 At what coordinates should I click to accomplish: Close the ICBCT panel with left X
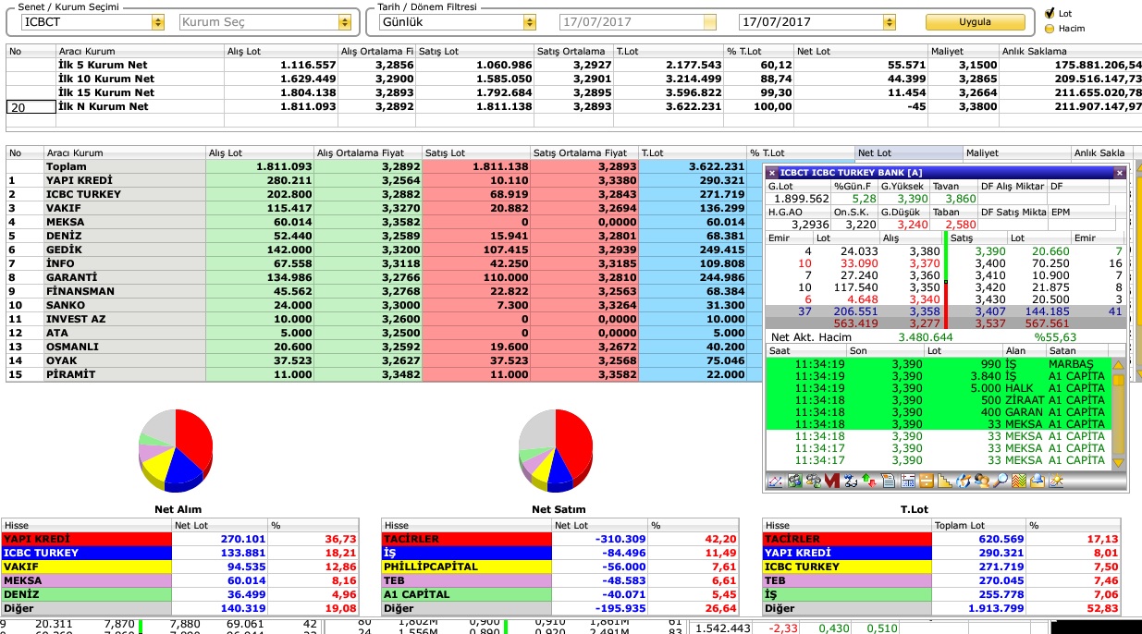(772, 173)
